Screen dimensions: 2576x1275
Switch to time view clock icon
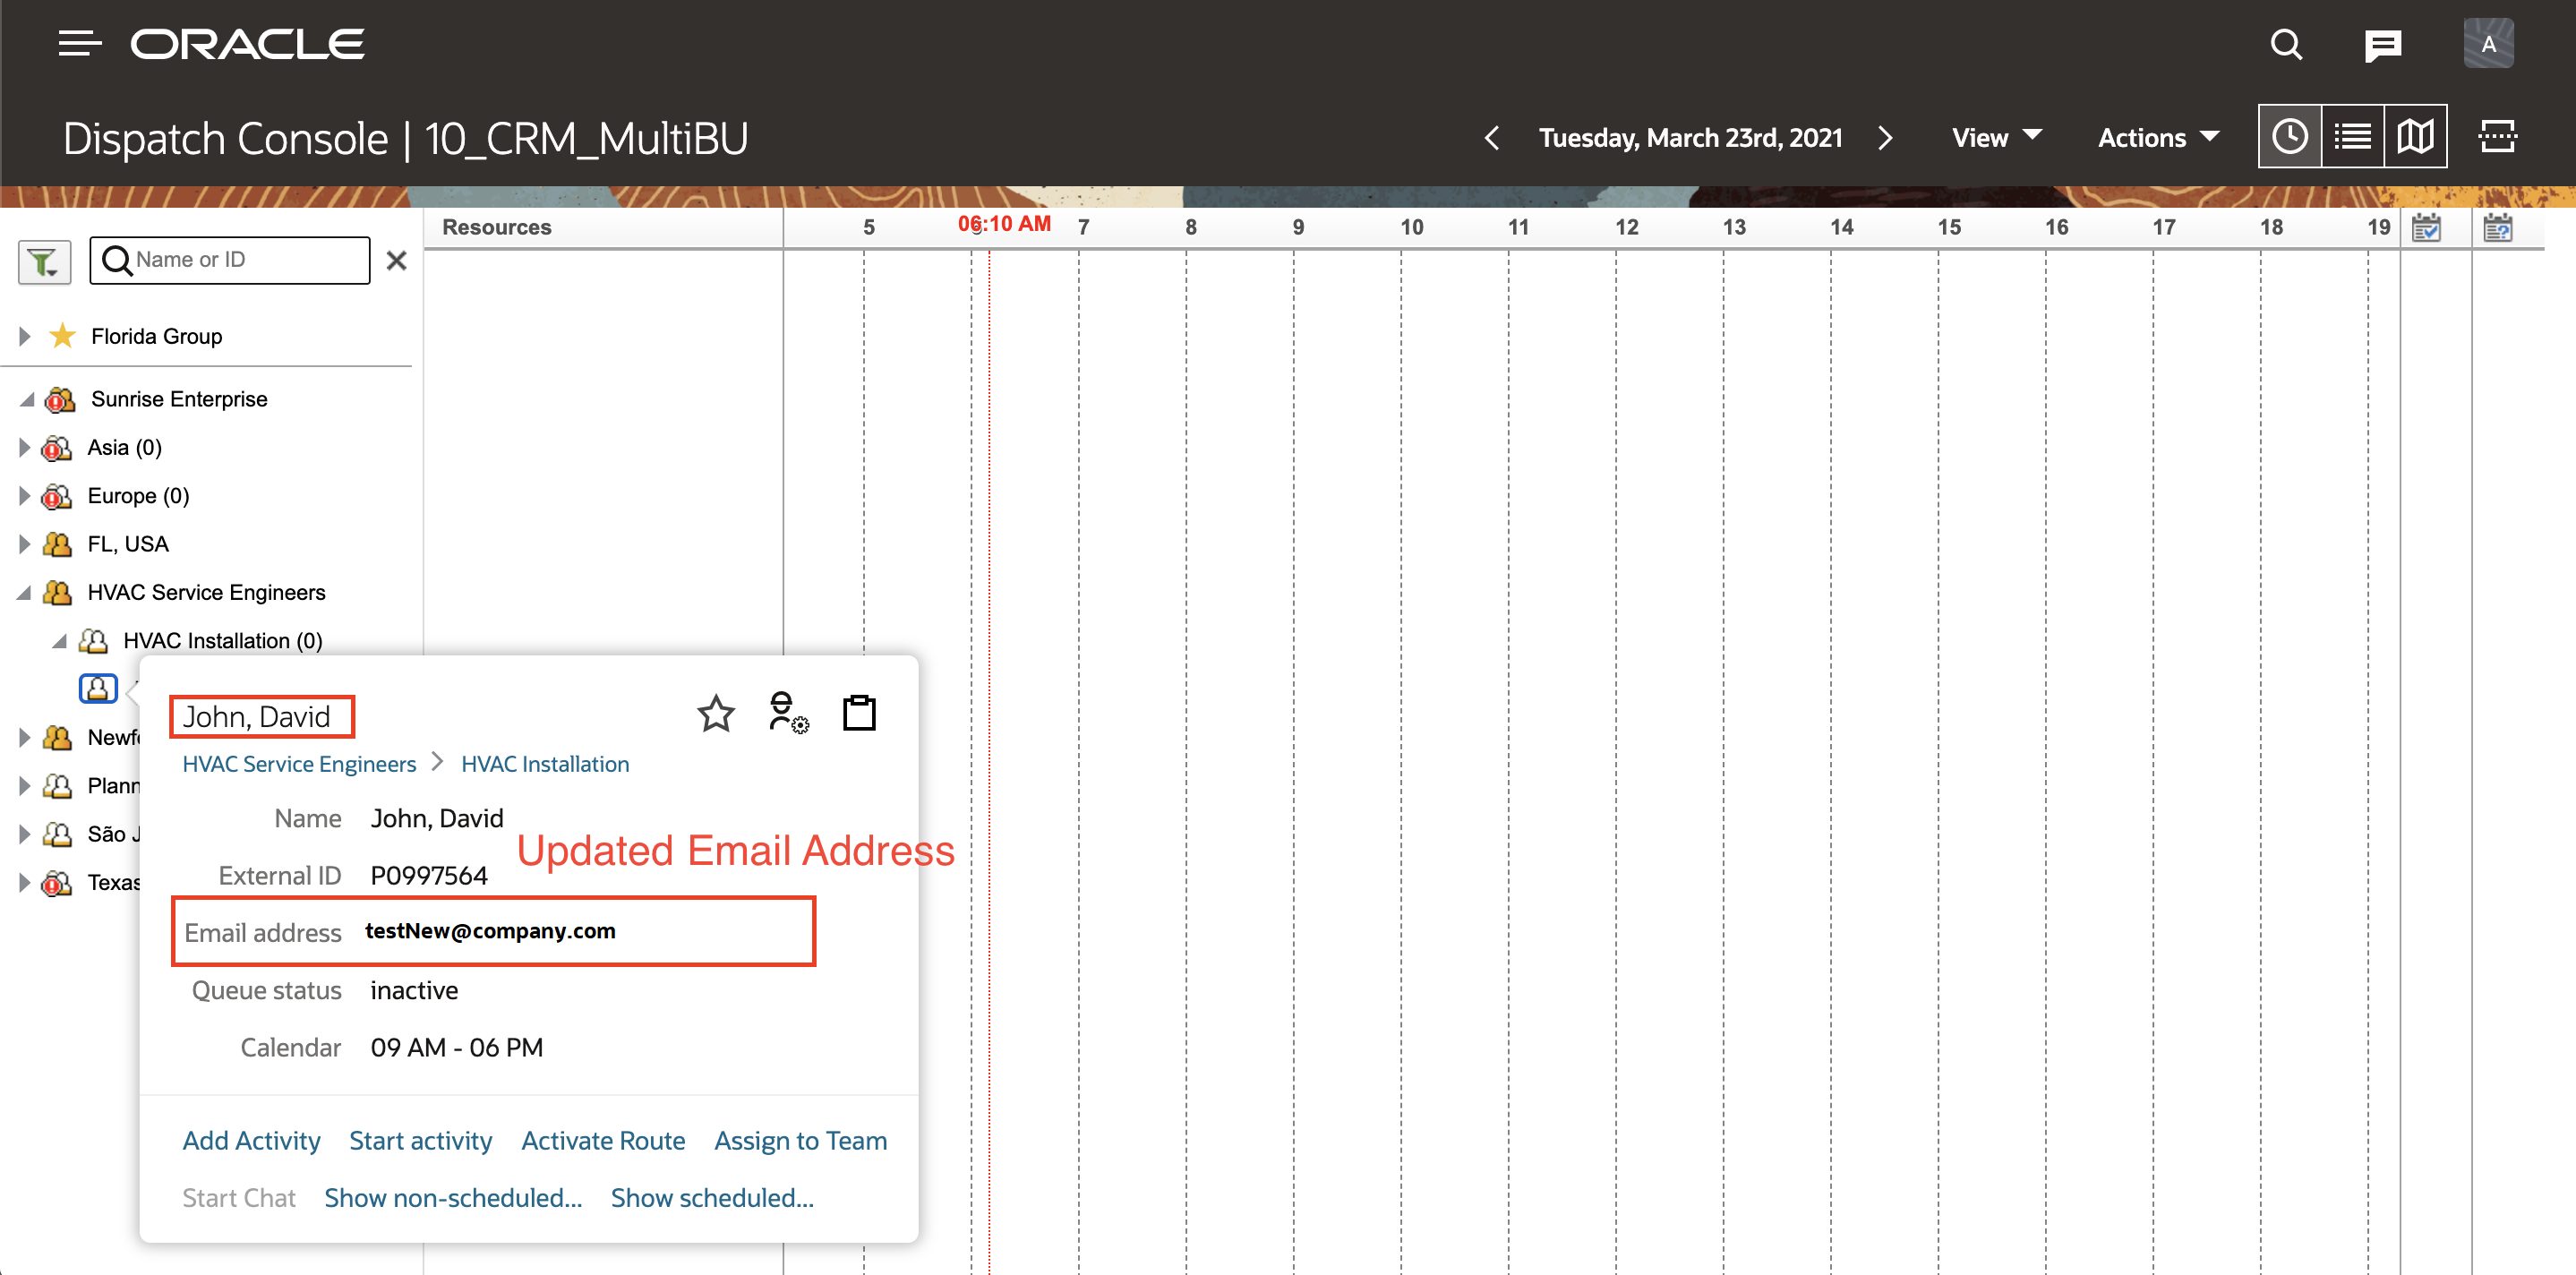pyautogui.click(x=2289, y=137)
